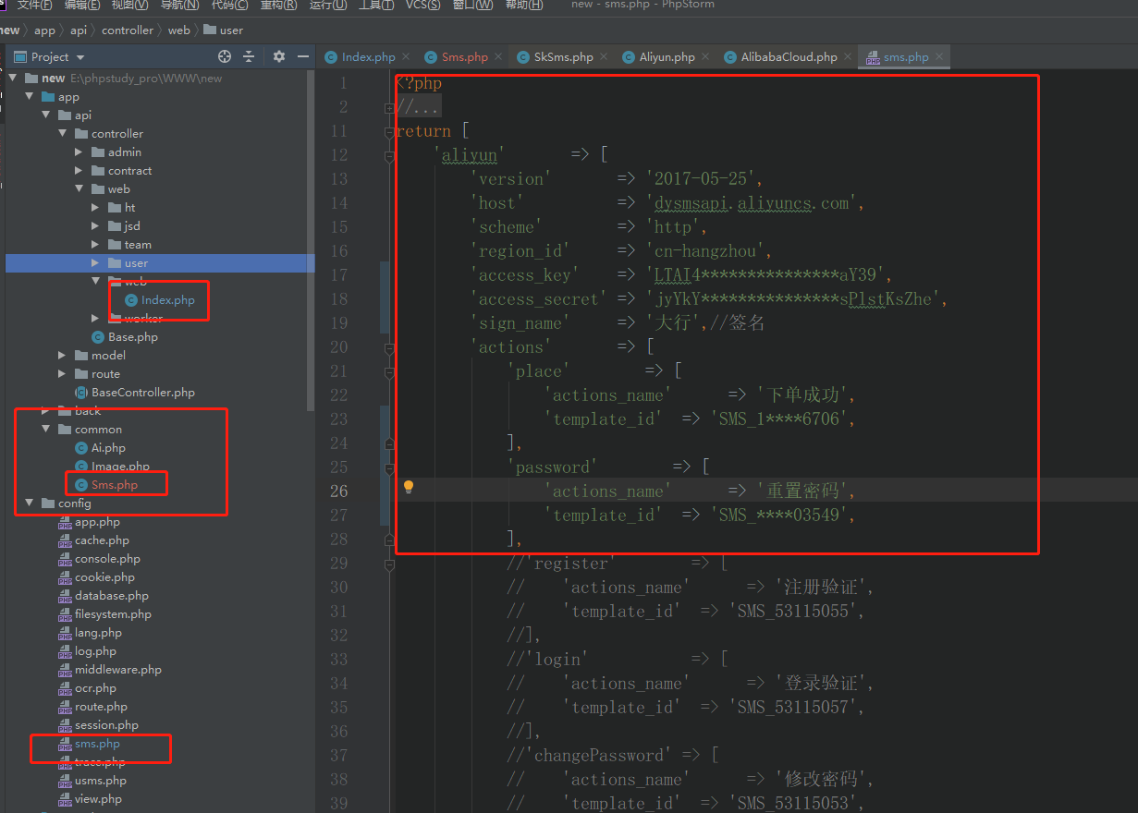Screen dimensions: 1138x813
Task: Click the api breadcrumb
Action: (79, 30)
